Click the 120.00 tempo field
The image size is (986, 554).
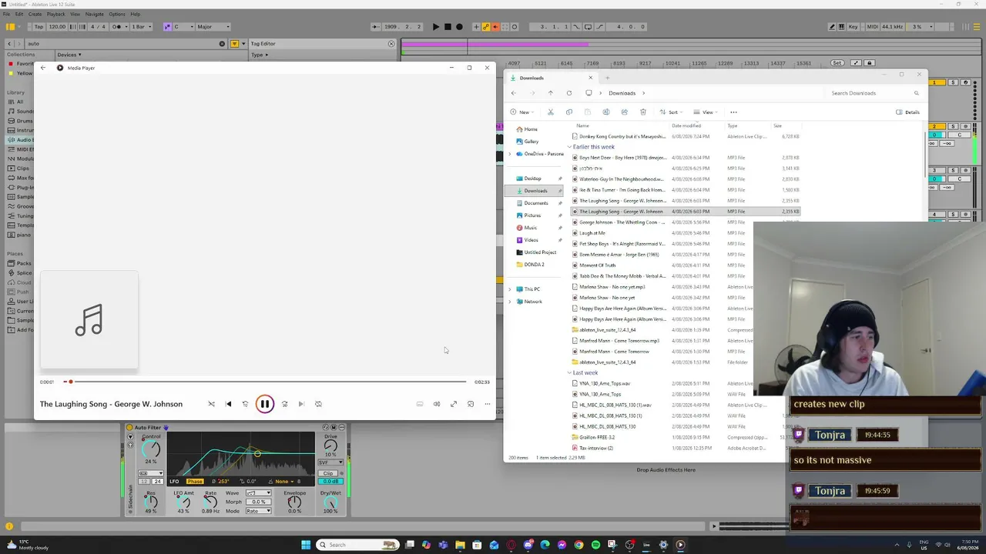(58, 27)
